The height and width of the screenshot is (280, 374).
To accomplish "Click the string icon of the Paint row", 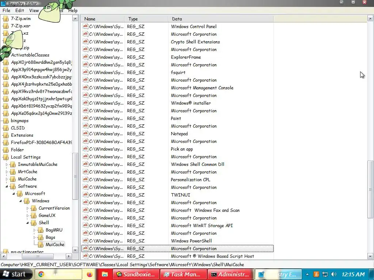I will point(85,118).
